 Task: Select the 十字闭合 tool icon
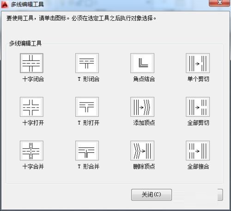point(31,63)
